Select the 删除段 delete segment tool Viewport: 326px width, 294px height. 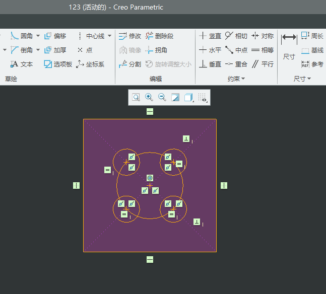coord(159,36)
